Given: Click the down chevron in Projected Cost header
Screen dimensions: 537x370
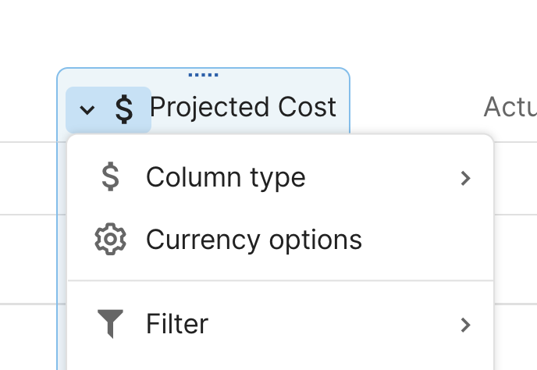Looking at the screenshot, I should 88,110.
